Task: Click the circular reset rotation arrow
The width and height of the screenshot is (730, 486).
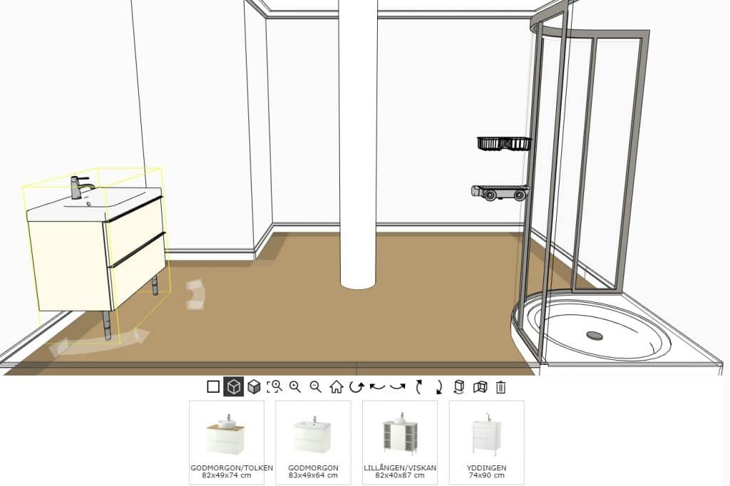Action: [356, 387]
